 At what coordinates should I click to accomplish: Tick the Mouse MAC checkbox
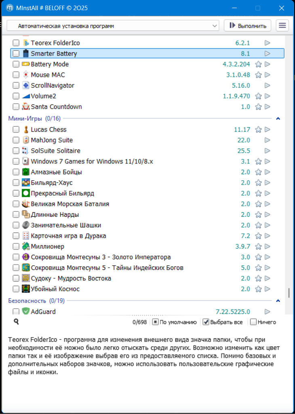click(x=16, y=75)
